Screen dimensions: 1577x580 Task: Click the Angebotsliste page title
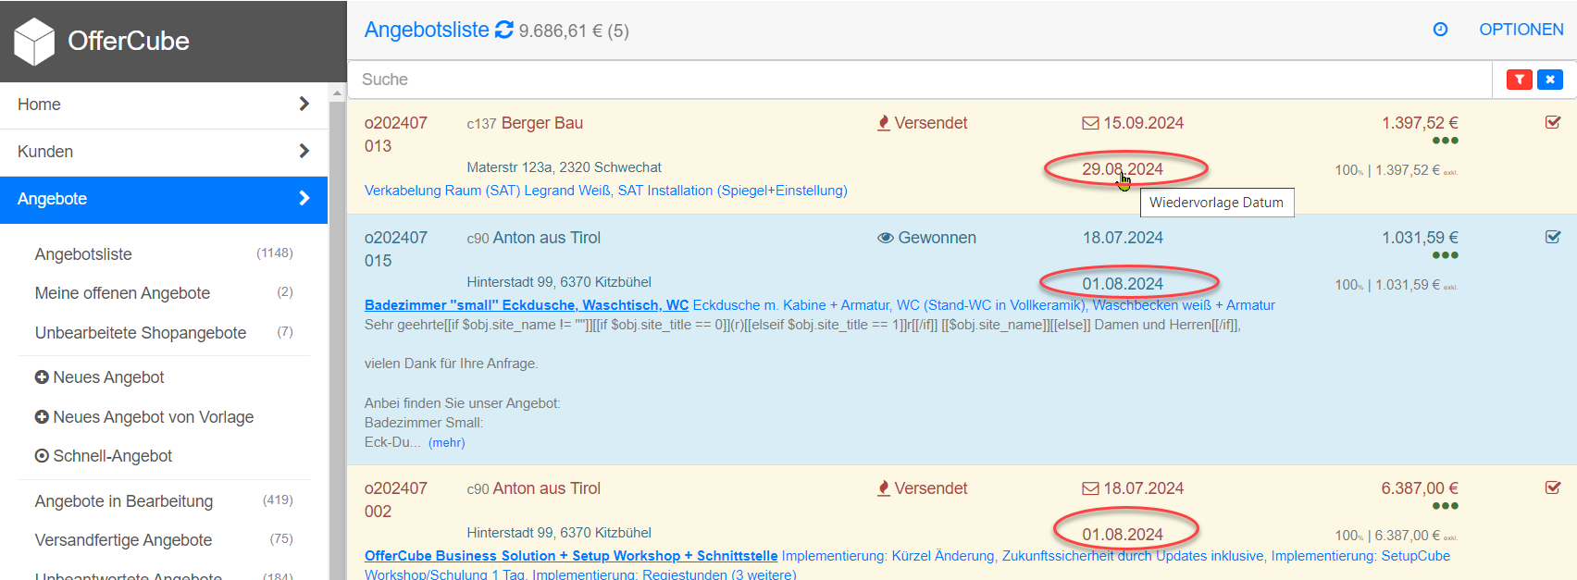click(x=427, y=30)
